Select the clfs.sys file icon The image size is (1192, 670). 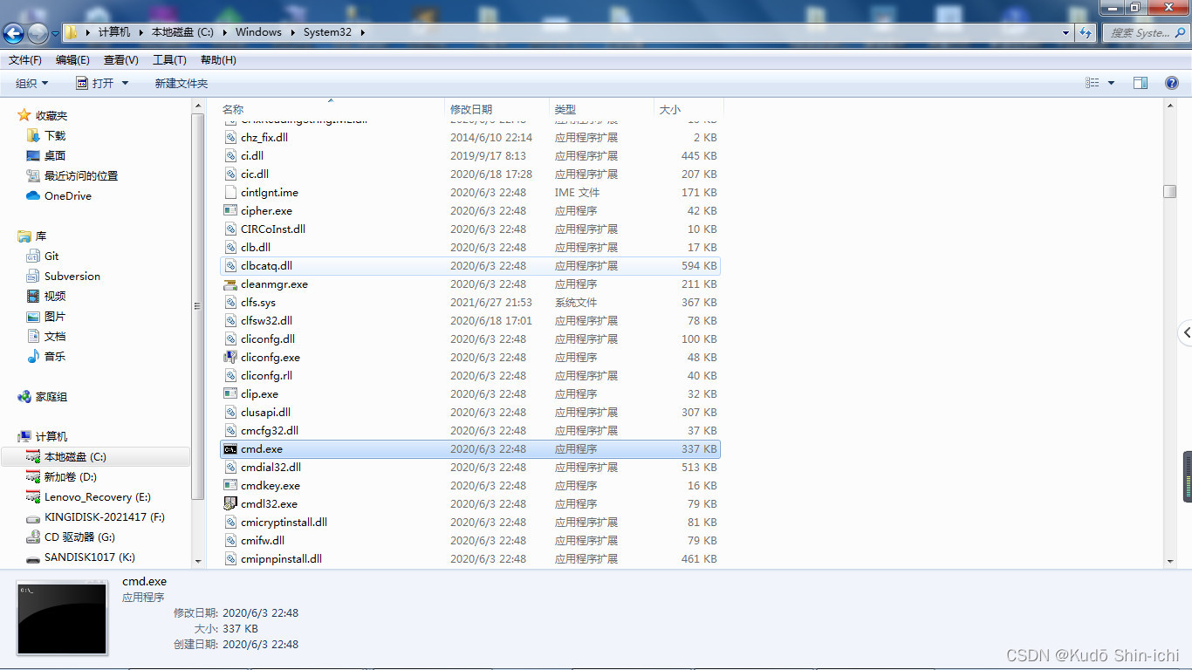(x=230, y=303)
